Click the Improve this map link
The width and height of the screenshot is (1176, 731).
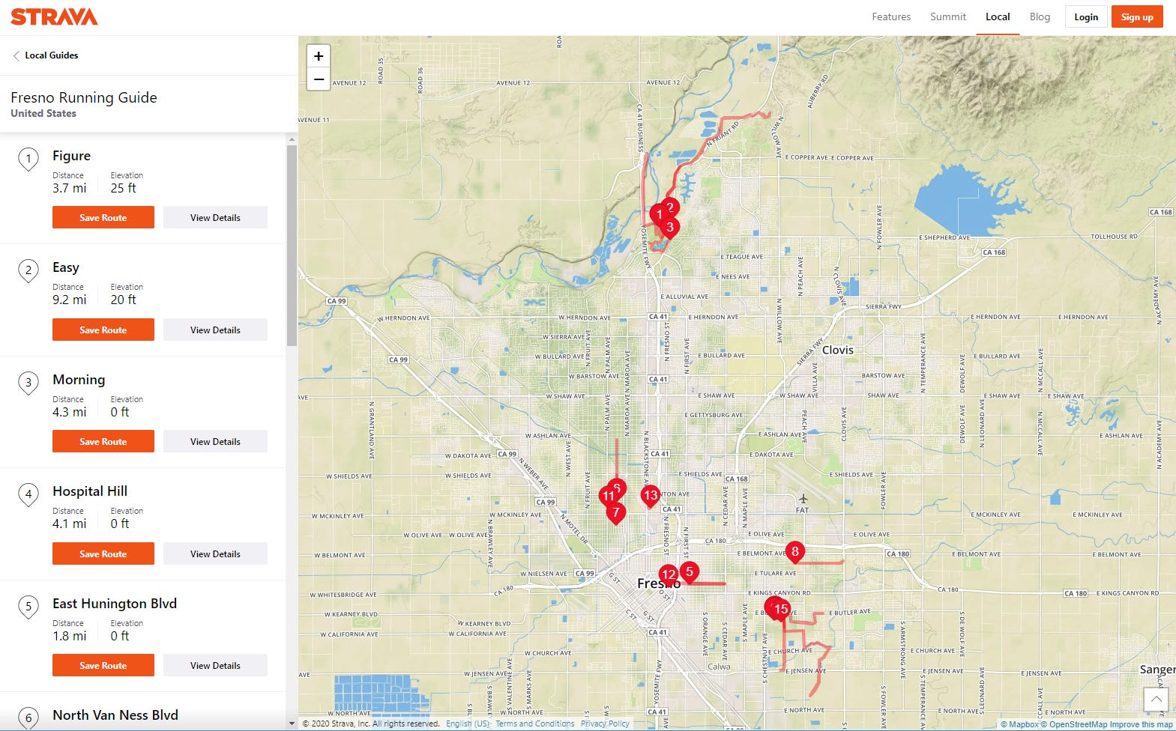point(1142,724)
